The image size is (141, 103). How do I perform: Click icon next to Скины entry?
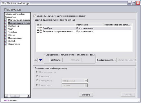click(x=6, y=35)
